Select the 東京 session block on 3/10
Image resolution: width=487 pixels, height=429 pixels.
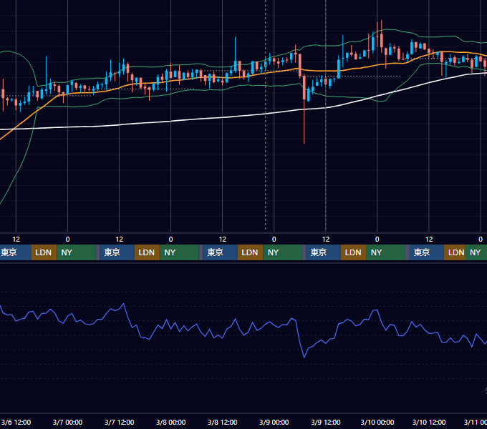coord(426,252)
